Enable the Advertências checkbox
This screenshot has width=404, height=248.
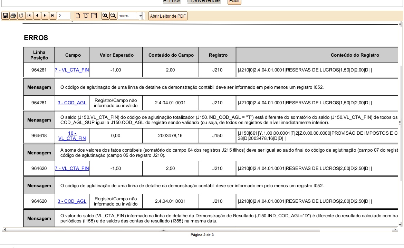click(x=190, y=1)
